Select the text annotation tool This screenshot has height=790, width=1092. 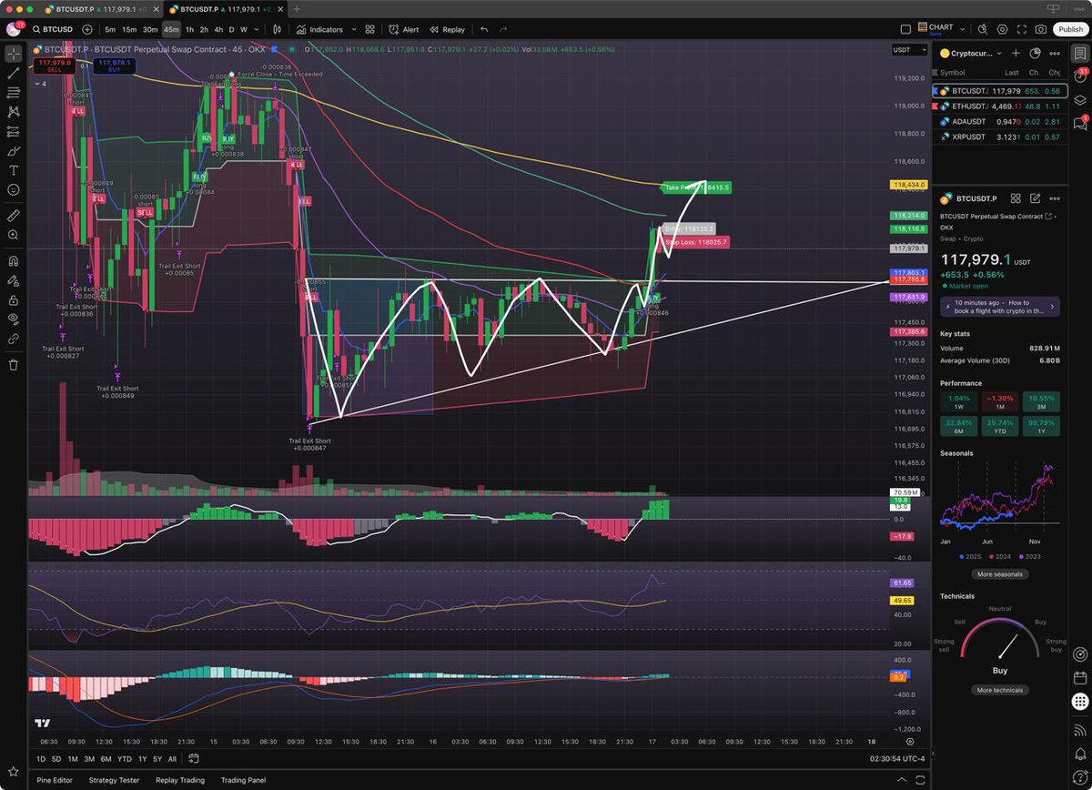(x=14, y=170)
